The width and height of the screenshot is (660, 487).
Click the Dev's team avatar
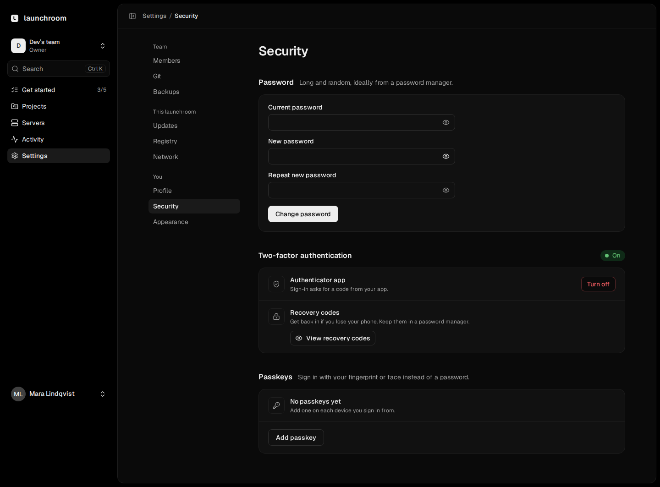(18, 46)
